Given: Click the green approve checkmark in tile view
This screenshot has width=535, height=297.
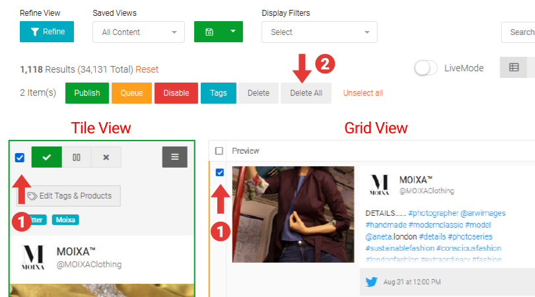Looking at the screenshot, I should point(47,157).
